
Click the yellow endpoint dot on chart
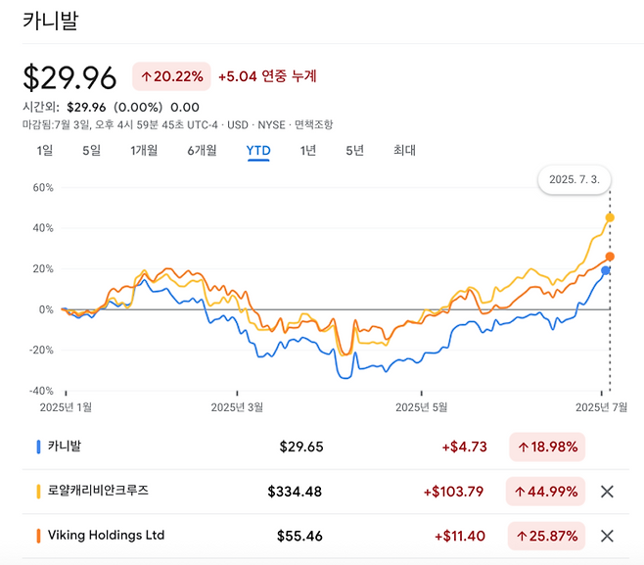pos(610,217)
